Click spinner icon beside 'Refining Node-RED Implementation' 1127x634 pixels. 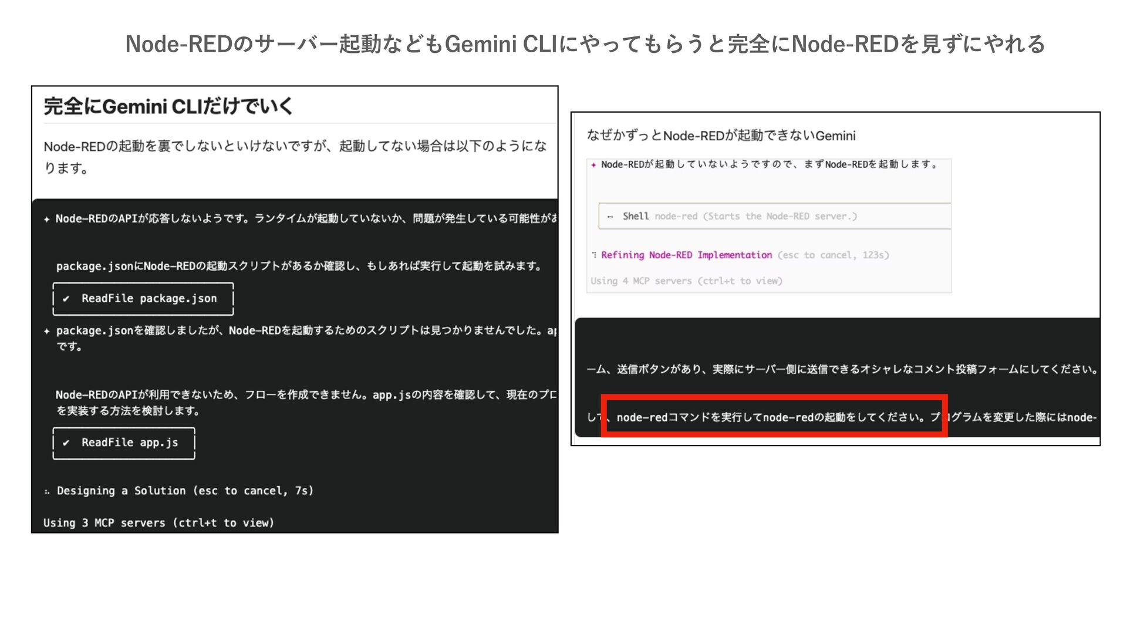pyautogui.click(x=594, y=255)
